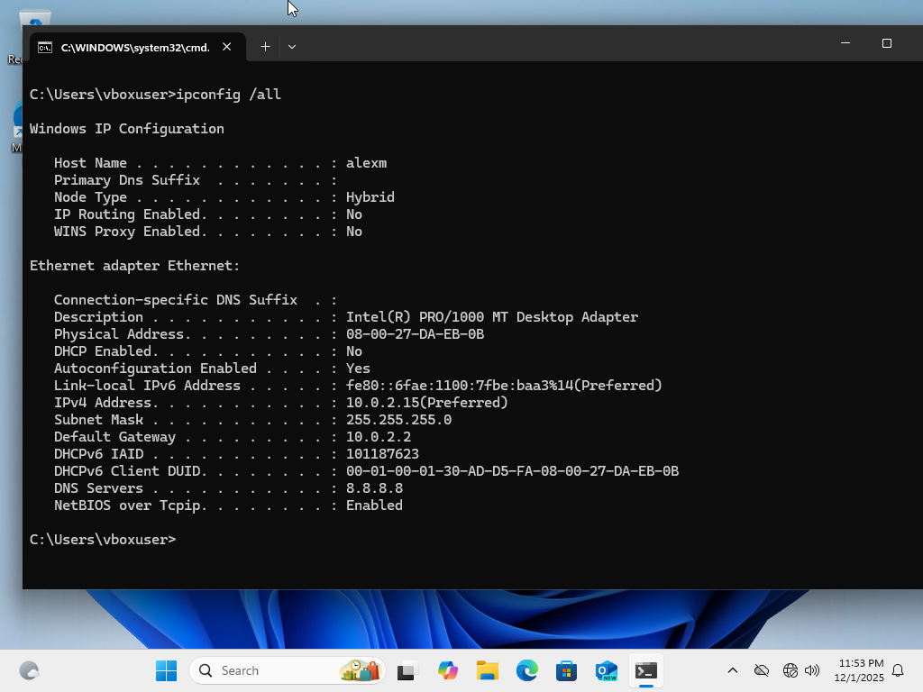This screenshot has width=923, height=692.
Task: Expand the new tab profile dropdown chevron
Action: pyautogui.click(x=292, y=47)
